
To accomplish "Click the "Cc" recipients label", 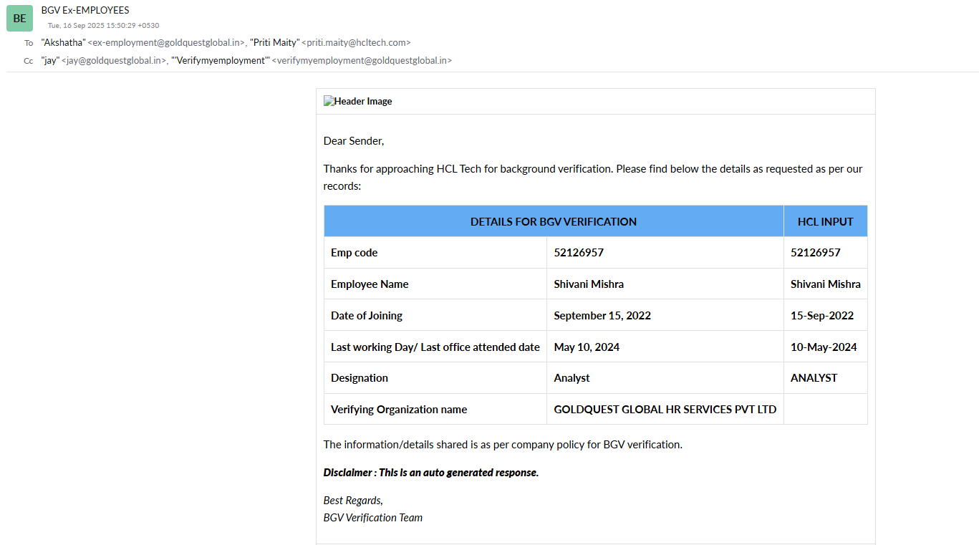I will coord(29,61).
